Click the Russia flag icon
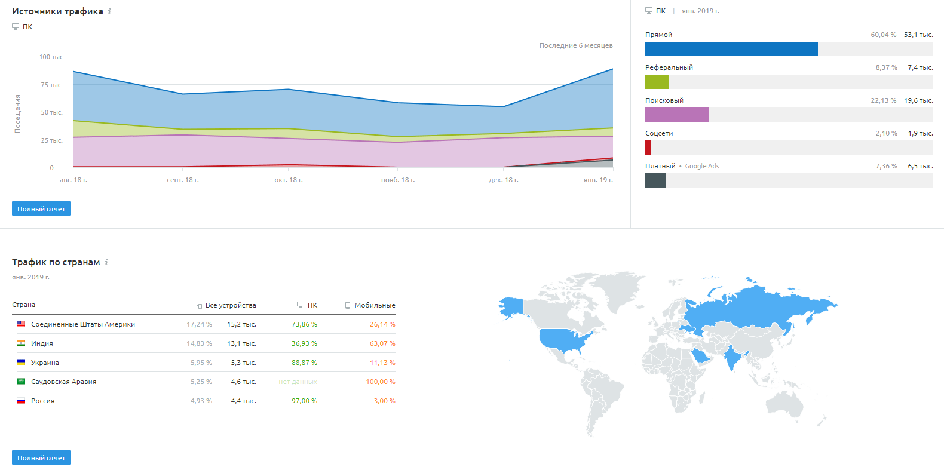944x470 pixels. tap(21, 401)
